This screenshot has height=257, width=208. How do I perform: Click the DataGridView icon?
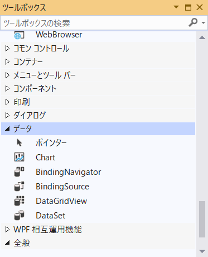[19, 201]
